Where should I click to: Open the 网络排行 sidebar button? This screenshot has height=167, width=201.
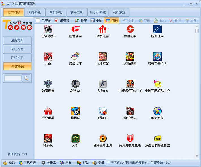pos(17,58)
